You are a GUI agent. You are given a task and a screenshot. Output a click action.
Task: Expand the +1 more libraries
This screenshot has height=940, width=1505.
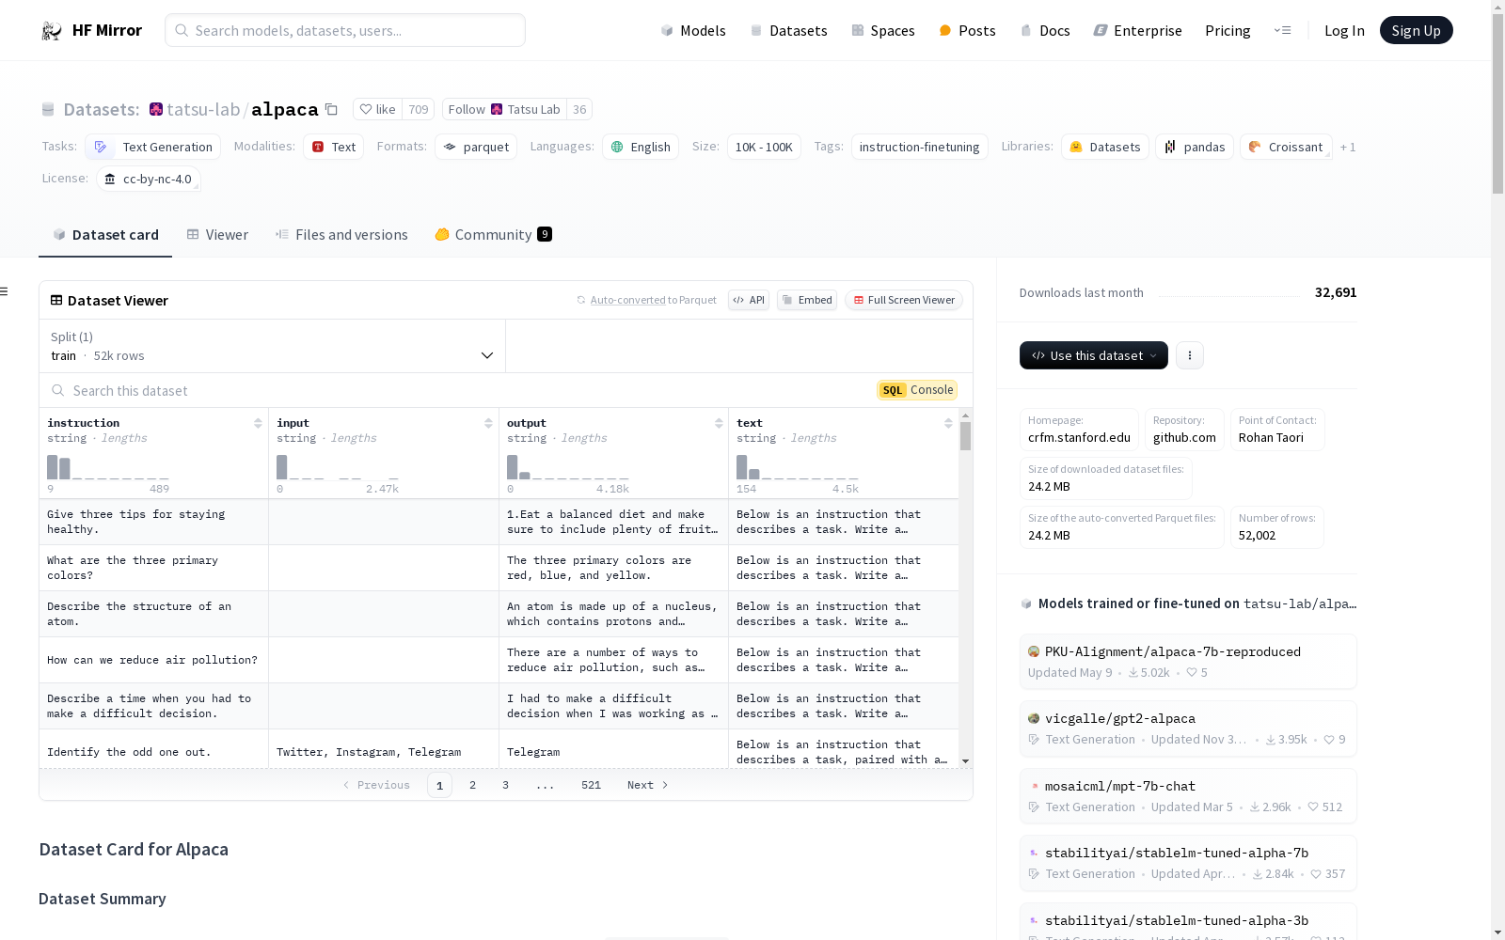(1348, 147)
